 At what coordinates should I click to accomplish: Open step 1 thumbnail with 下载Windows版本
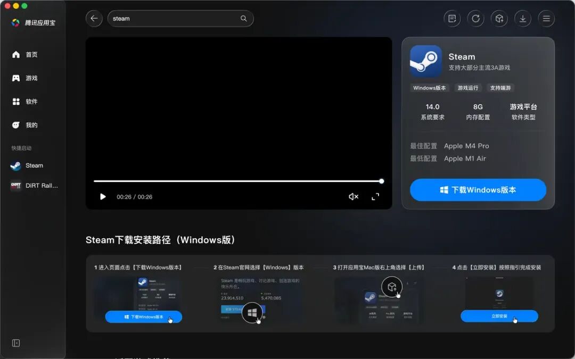138,299
